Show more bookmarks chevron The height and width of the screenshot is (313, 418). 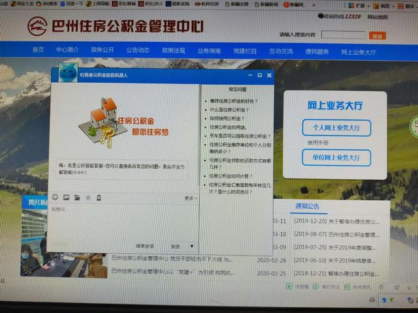313,5
